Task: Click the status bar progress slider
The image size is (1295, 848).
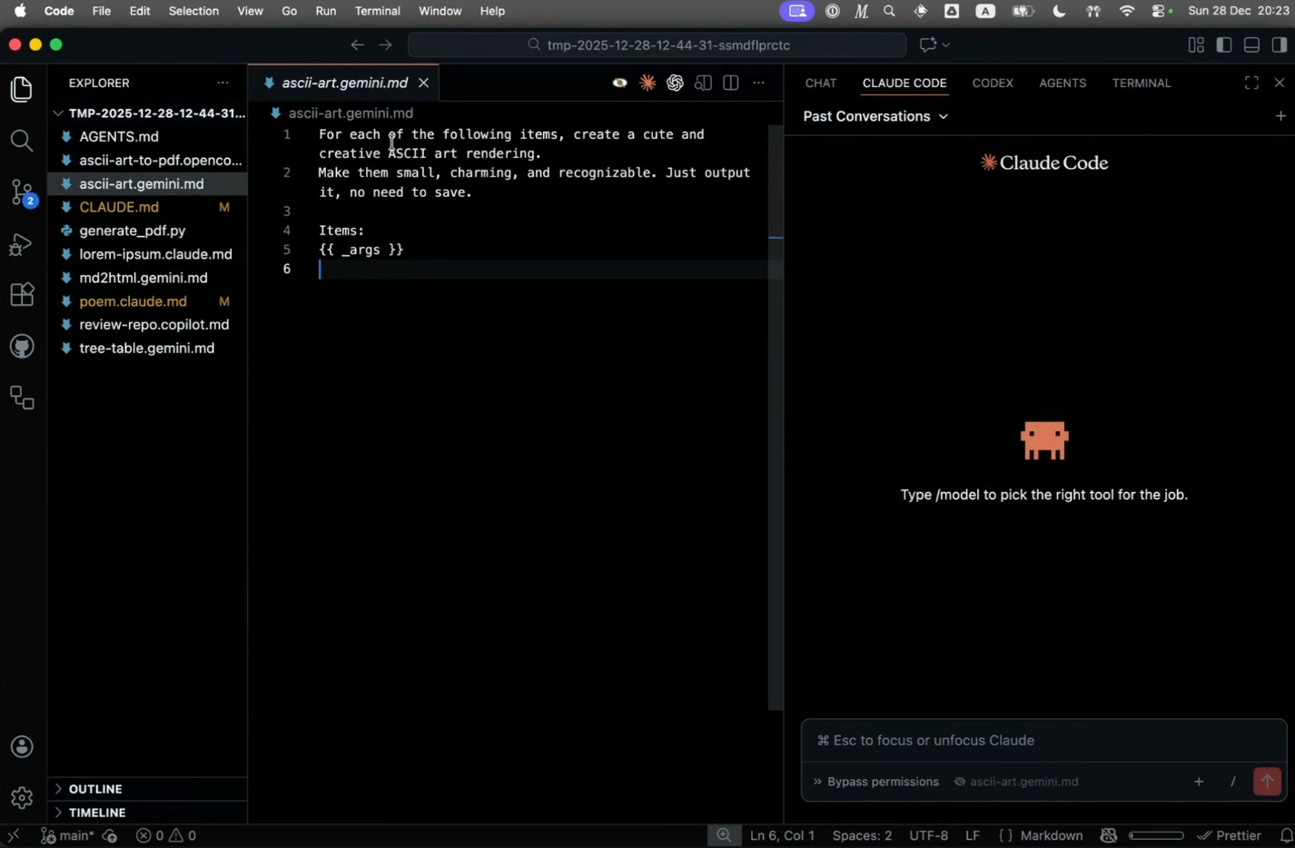Action: (x=1156, y=835)
